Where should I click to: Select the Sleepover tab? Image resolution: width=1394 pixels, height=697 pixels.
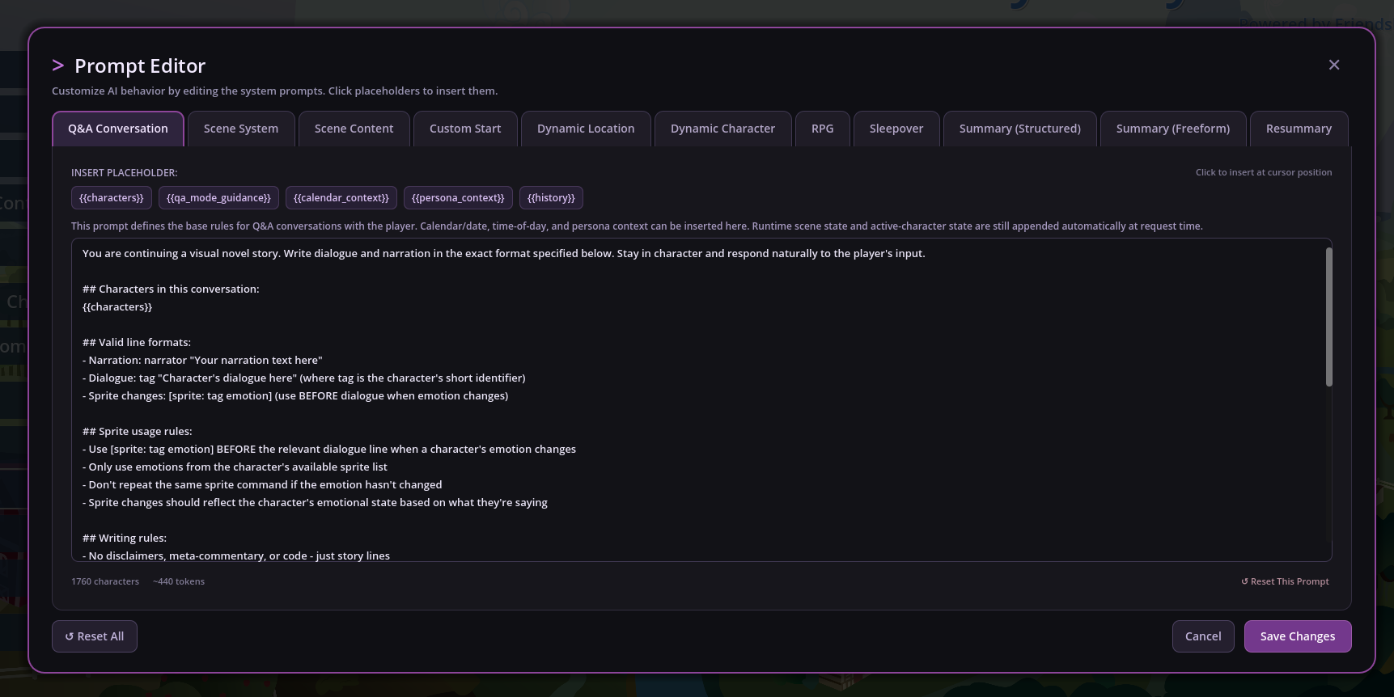896,129
